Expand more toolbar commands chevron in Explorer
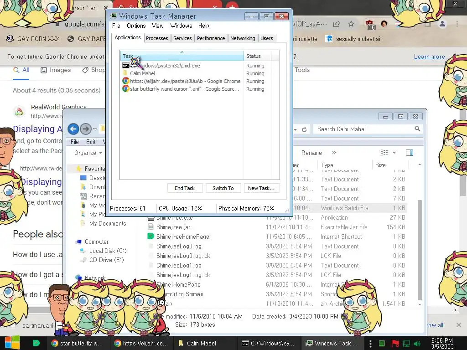 (x=334, y=153)
